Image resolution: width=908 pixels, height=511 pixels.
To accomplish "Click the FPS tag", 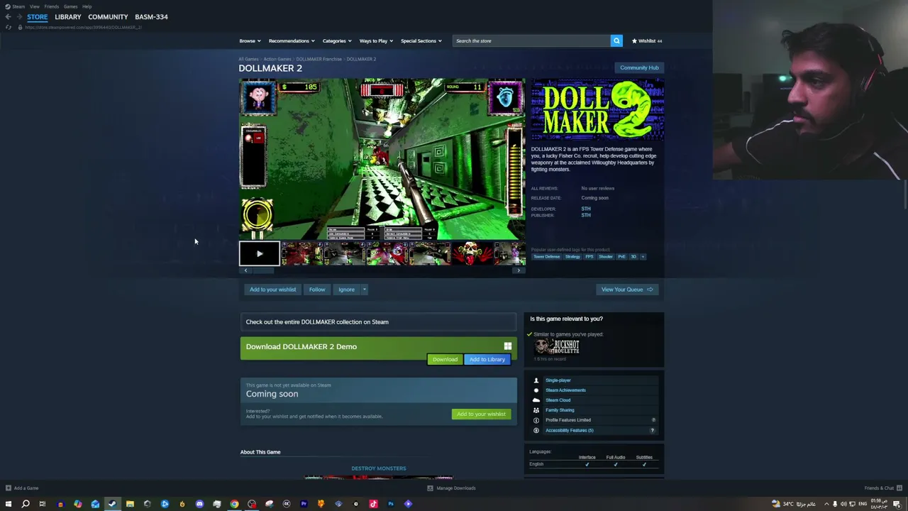I will [x=589, y=257].
